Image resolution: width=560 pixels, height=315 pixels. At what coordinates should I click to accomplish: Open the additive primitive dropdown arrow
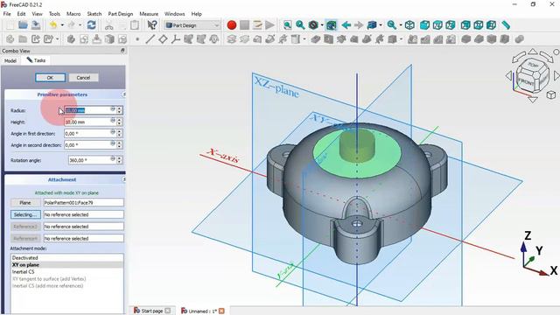click(304, 38)
